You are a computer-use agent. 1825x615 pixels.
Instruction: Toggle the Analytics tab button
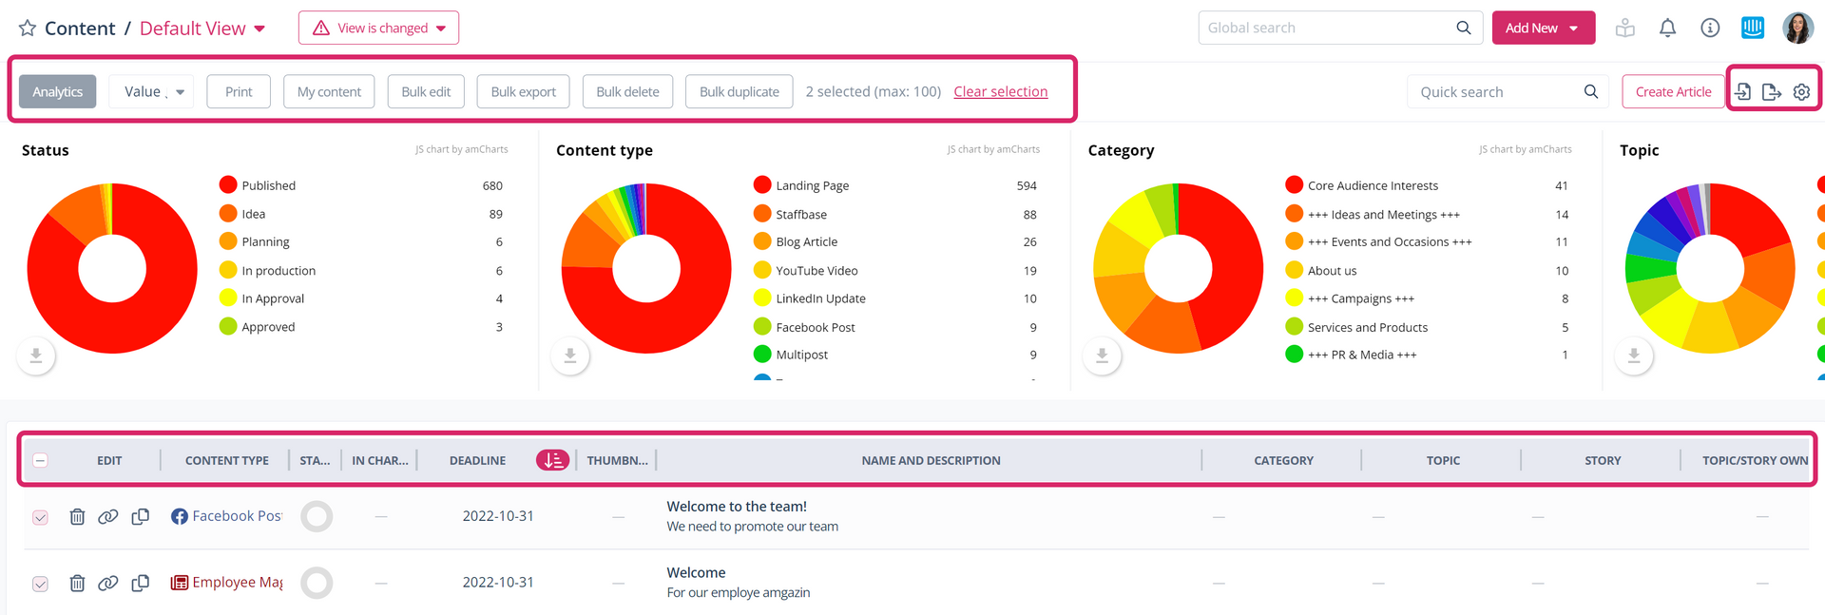[x=58, y=92]
